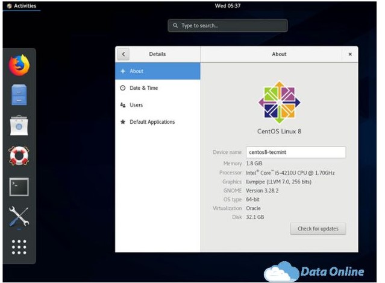
Task: Open Date & Time settings
Action: click(158, 88)
